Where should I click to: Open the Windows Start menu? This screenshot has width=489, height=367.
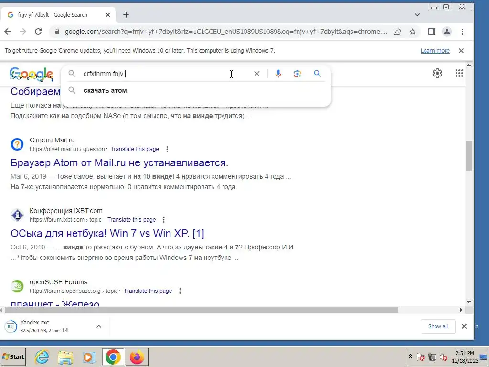click(x=13, y=356)
